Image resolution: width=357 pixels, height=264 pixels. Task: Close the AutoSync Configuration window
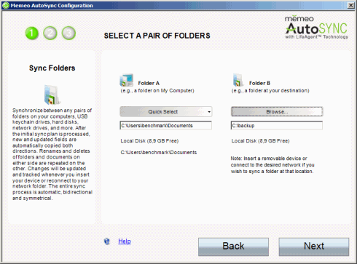click(x=351, y=5)
